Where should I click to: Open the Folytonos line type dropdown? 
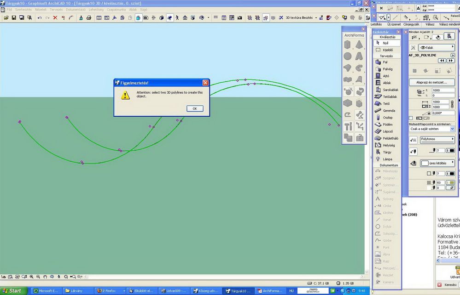[437, 140]
